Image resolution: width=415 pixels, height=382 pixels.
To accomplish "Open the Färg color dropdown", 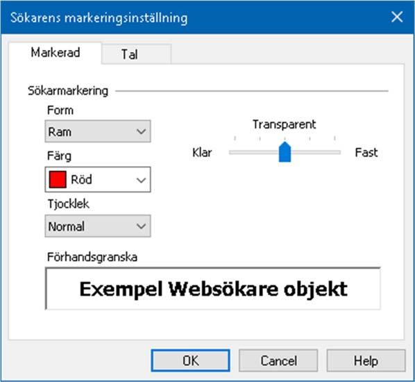I will click(98, 179).
